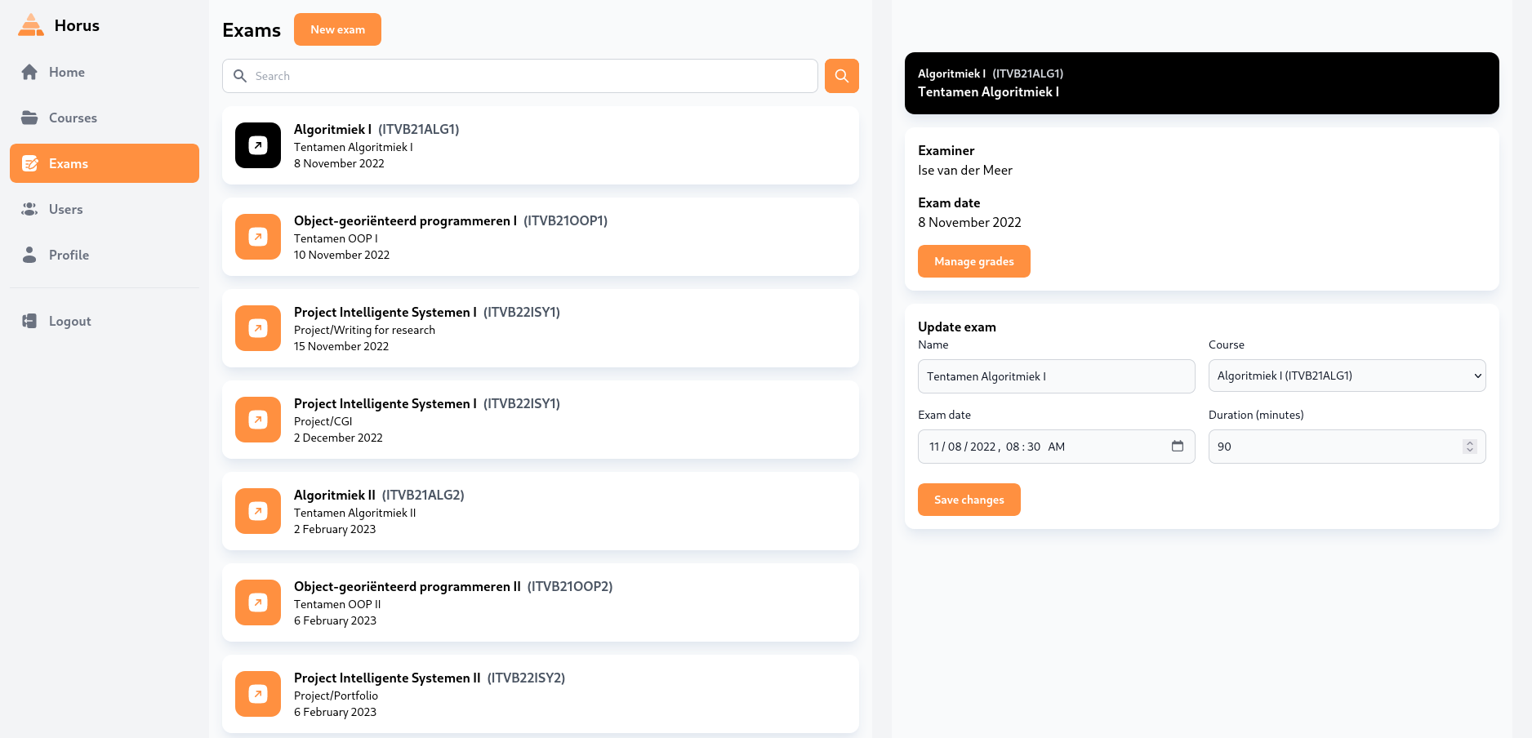Open Profile using the person icon

tap(29, 255)
